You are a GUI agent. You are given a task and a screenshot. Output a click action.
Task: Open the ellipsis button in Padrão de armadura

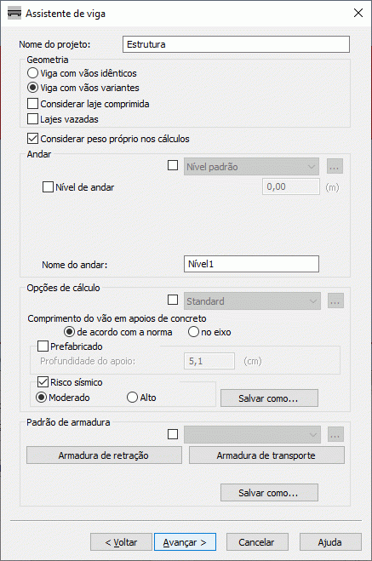tap(335, 434)
